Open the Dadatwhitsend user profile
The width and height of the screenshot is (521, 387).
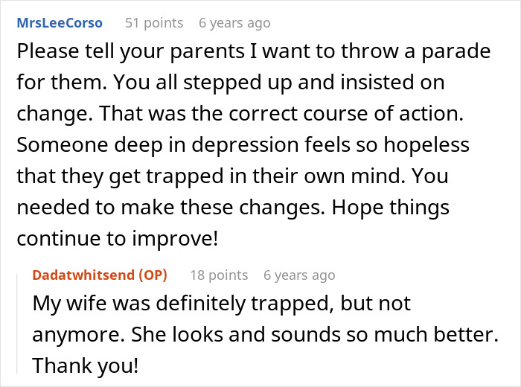[x=83, y=275]
